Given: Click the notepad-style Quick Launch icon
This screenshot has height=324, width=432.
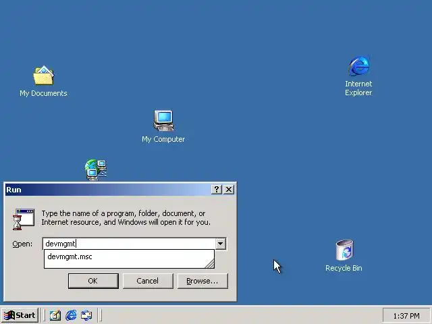Looking at the screenshot, I should (55, 315).
